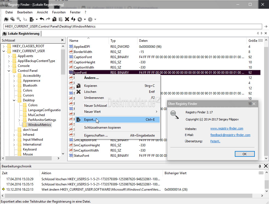Open the Back history dropdown arrow

[x=85, y=19]
